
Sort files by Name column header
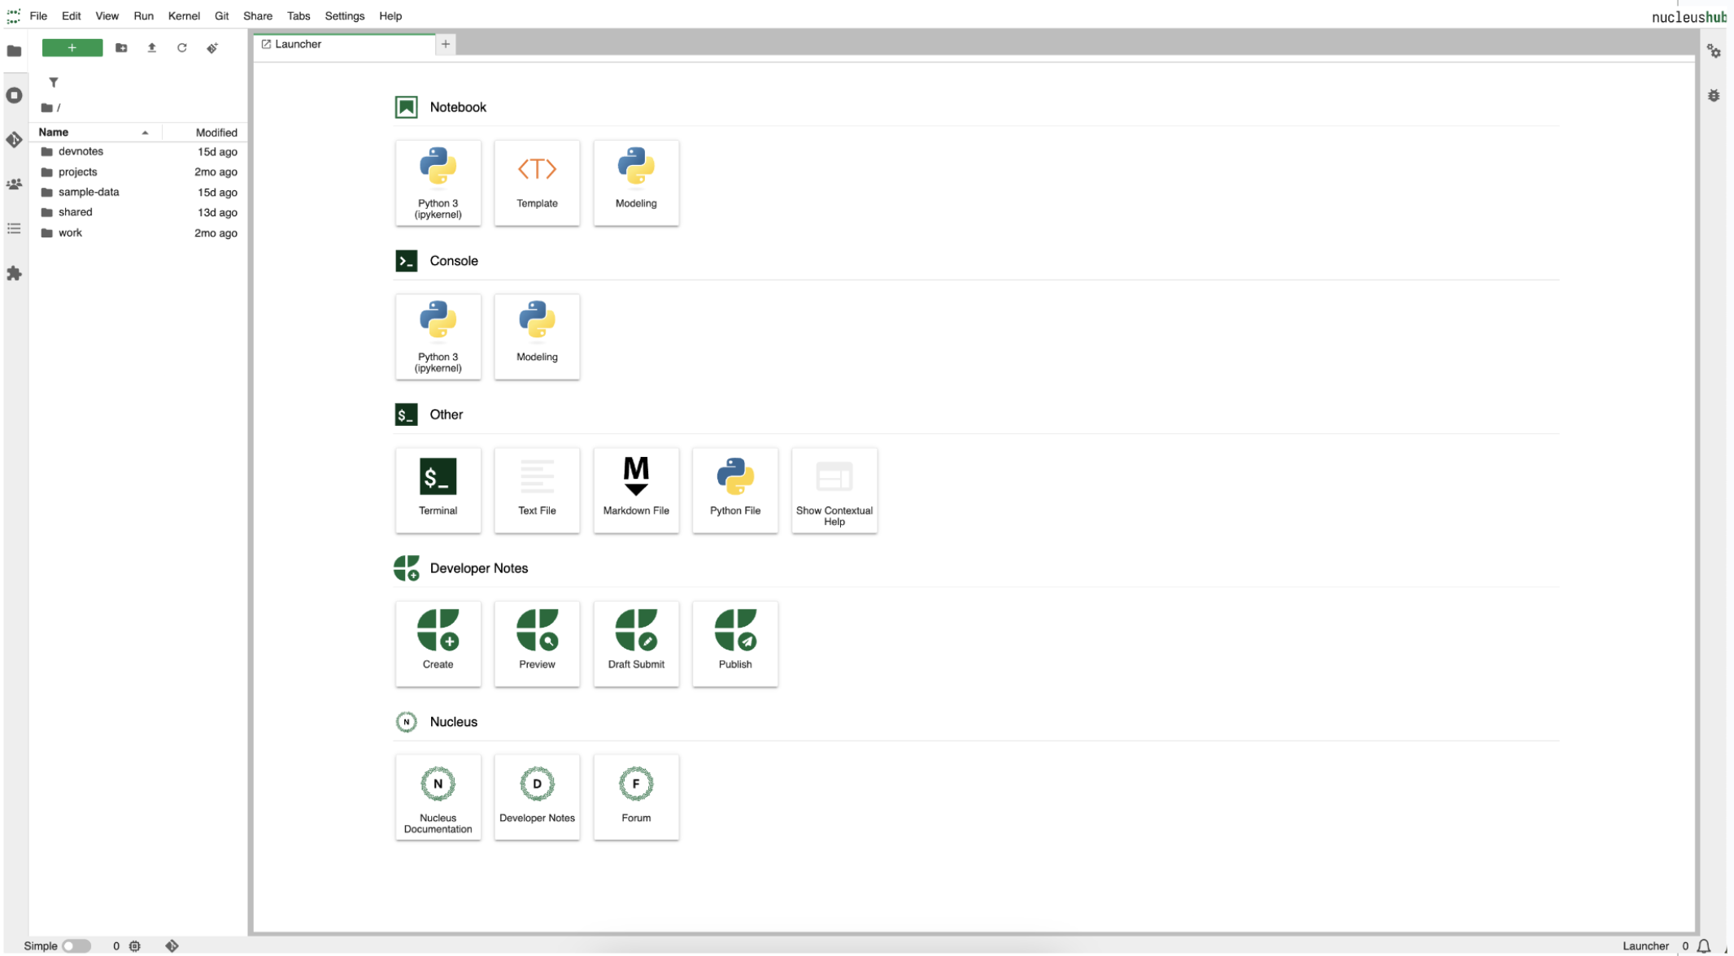[x=96, y=132]
